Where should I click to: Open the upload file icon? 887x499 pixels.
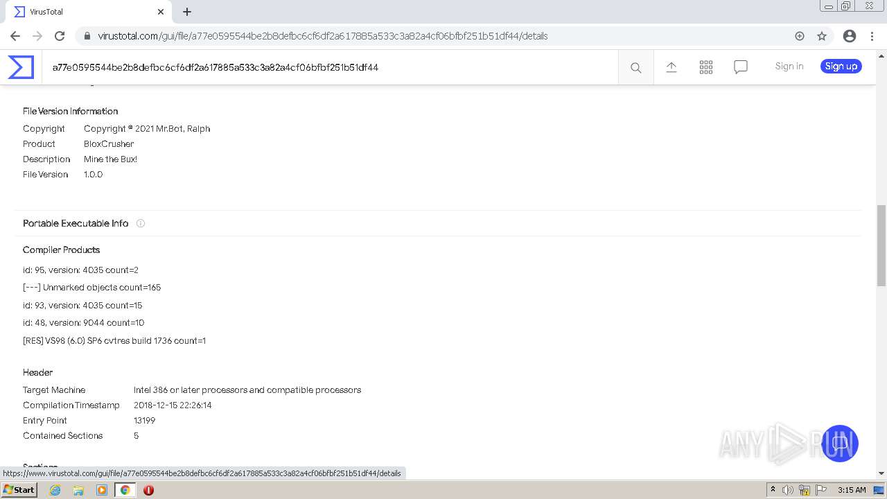[x=671, y=67]
